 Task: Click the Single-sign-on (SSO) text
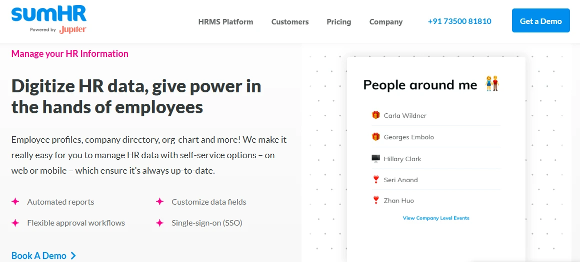pos(207,223)
